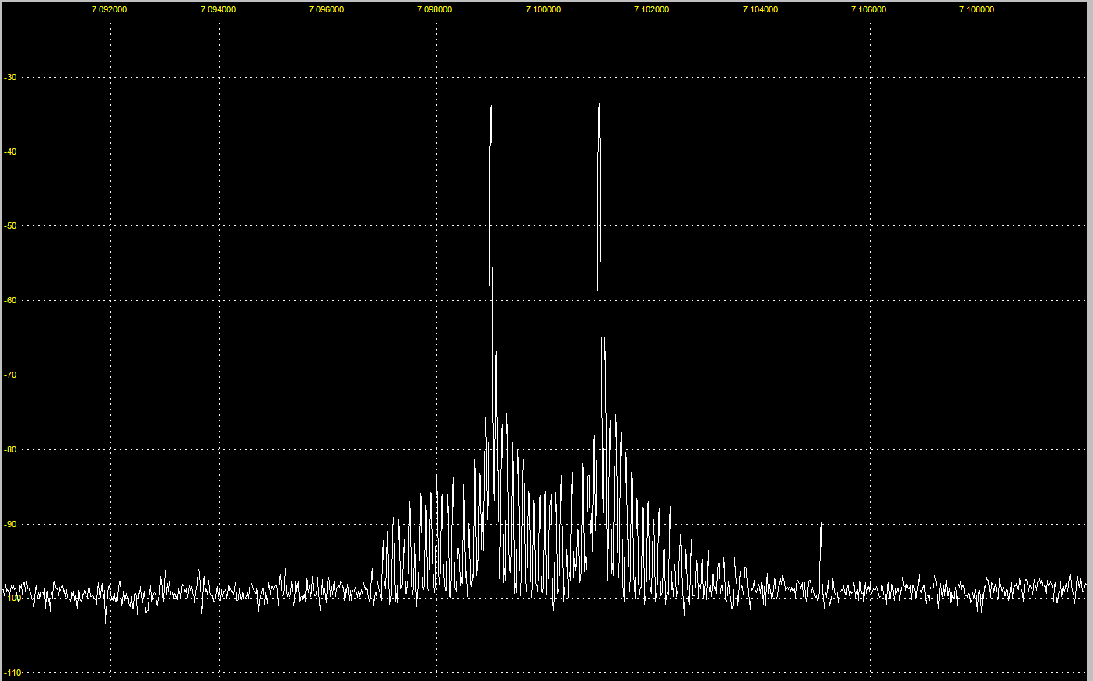Viewport: 1093px width, 681px height.
Task: Click the -90 dB level label
Action: [x=10, y=525]
